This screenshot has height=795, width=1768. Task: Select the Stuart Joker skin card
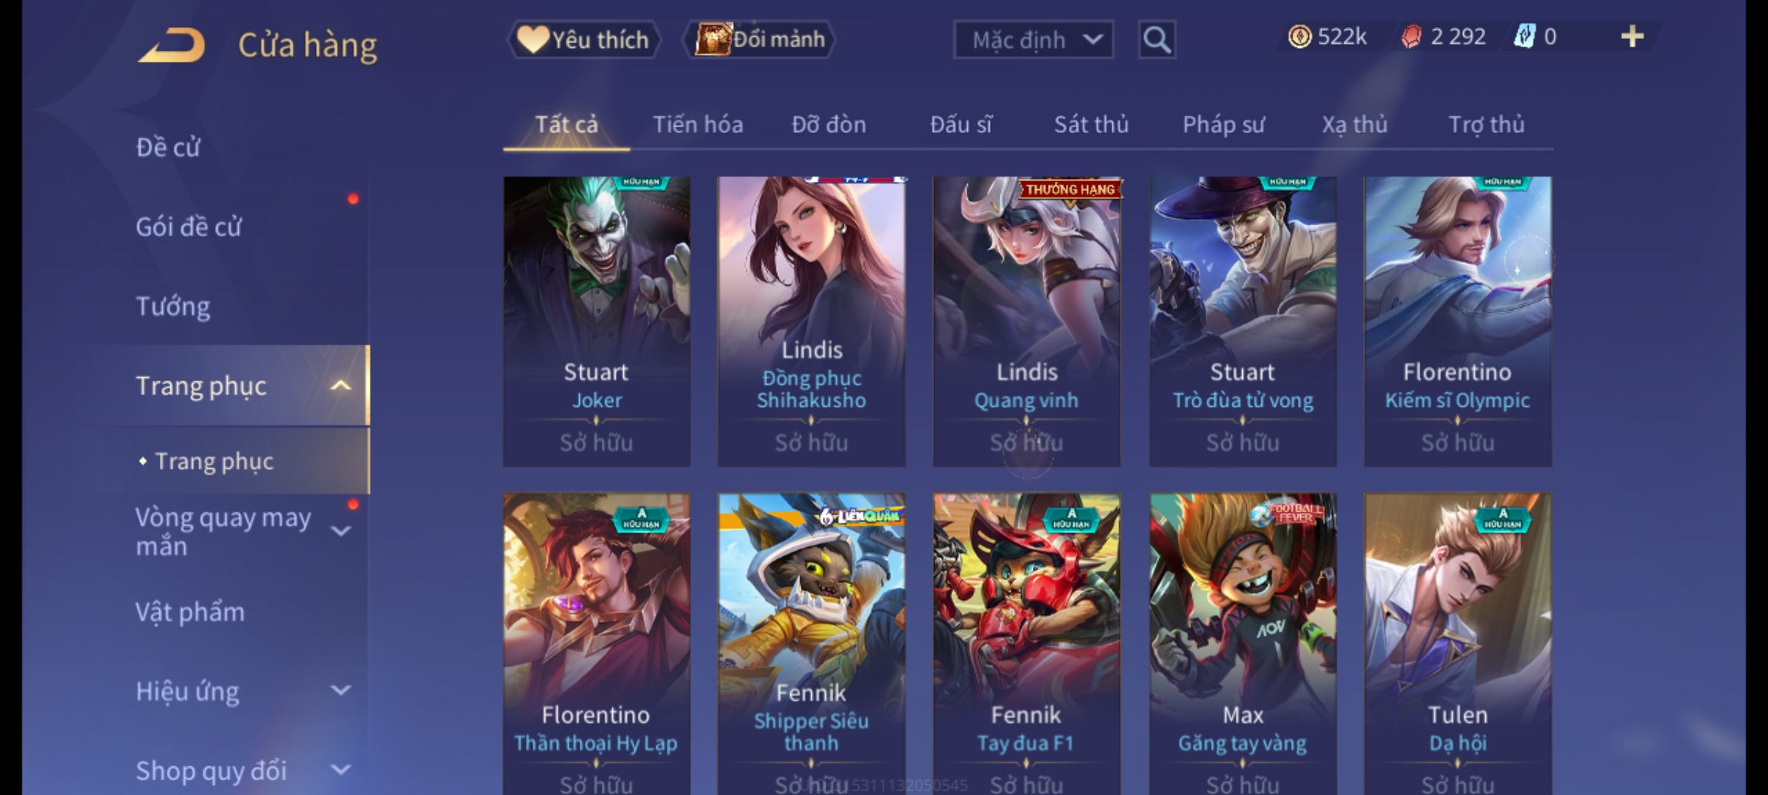coord(597,322)
